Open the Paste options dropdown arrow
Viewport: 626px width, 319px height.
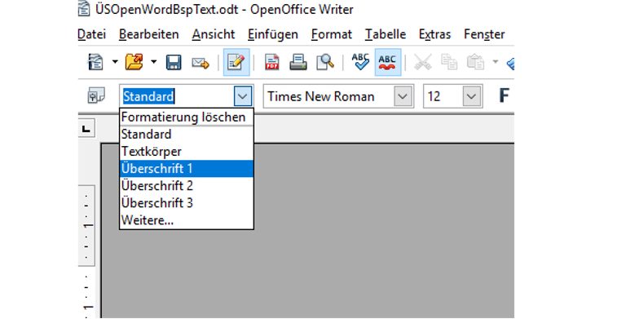pyautogui.click(x=496, y=61)
